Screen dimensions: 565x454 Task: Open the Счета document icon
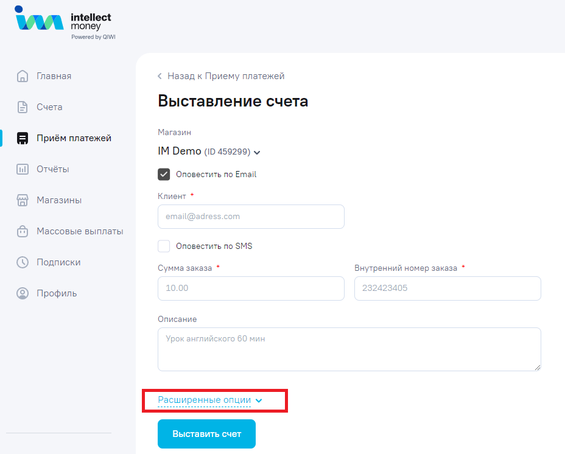click(23, 107)
